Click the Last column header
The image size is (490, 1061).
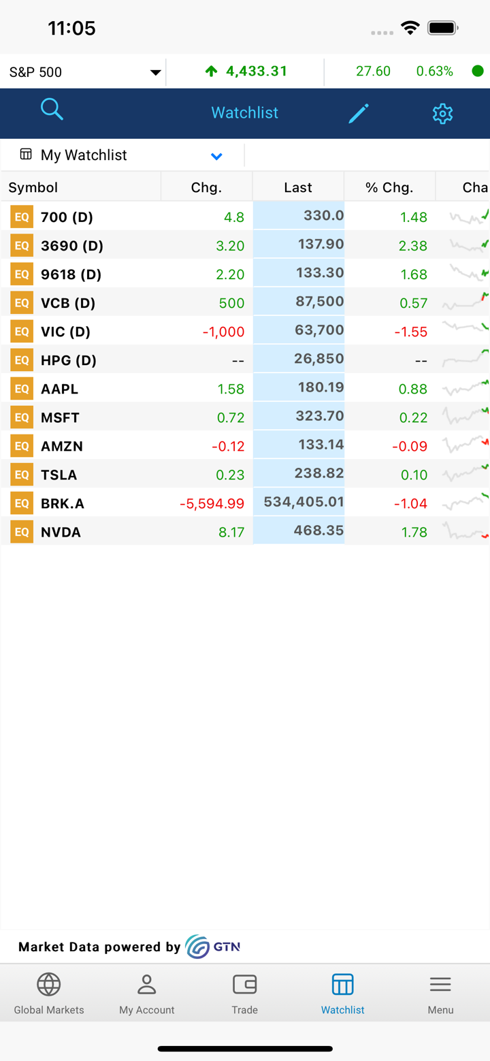point(298,187)
